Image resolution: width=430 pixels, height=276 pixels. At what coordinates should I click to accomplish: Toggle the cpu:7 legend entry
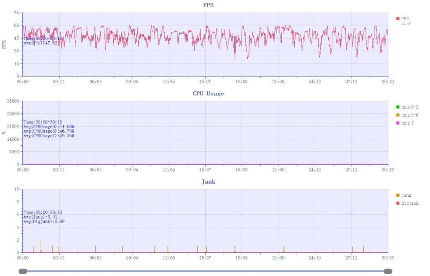click(404, 123)
